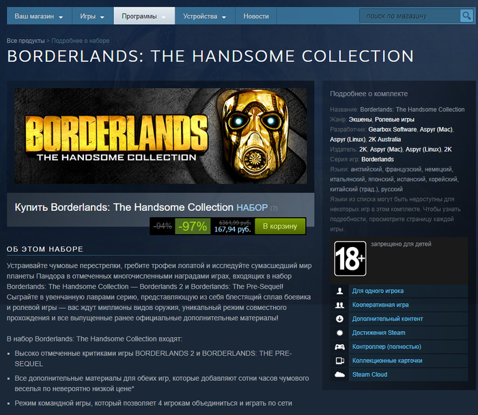Expand the Игры dropdown menu
The image size is (478, 415).
click(92, 16)
